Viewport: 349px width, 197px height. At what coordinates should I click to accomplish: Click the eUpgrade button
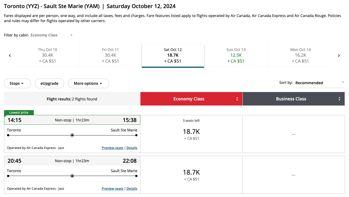[x=50, y=83]
